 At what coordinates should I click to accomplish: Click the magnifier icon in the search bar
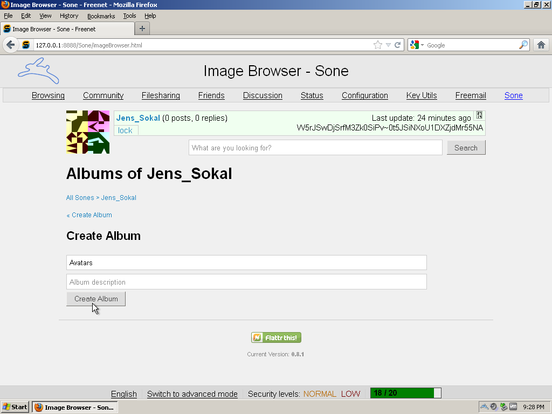pos(523,45)
